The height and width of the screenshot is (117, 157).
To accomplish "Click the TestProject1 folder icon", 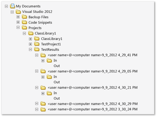I will coord(37,44).
